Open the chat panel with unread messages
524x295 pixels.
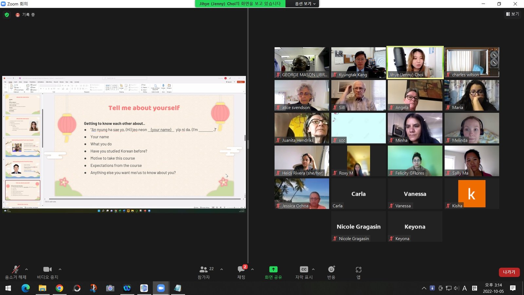pos(241,269)
